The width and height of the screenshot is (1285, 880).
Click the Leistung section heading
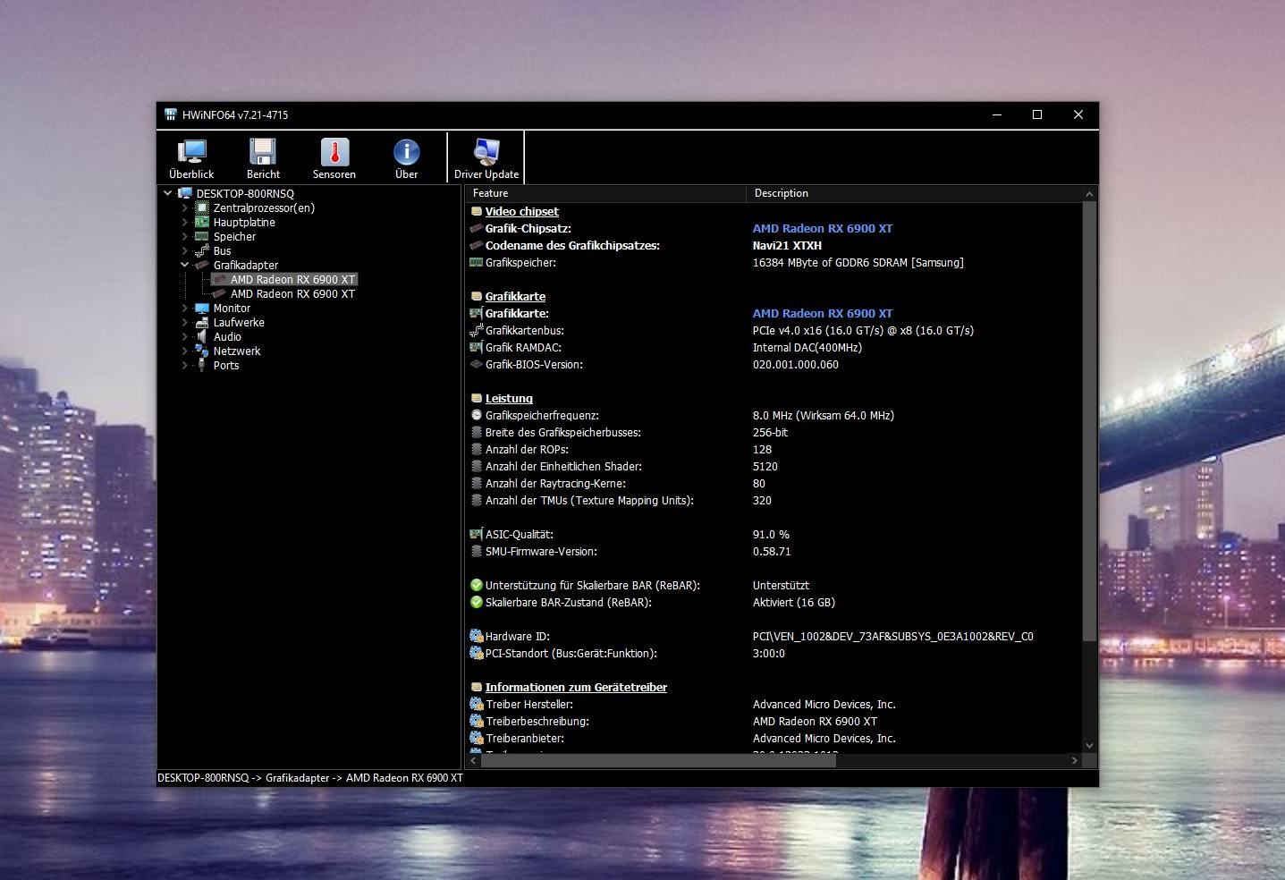tap(509, 398)
